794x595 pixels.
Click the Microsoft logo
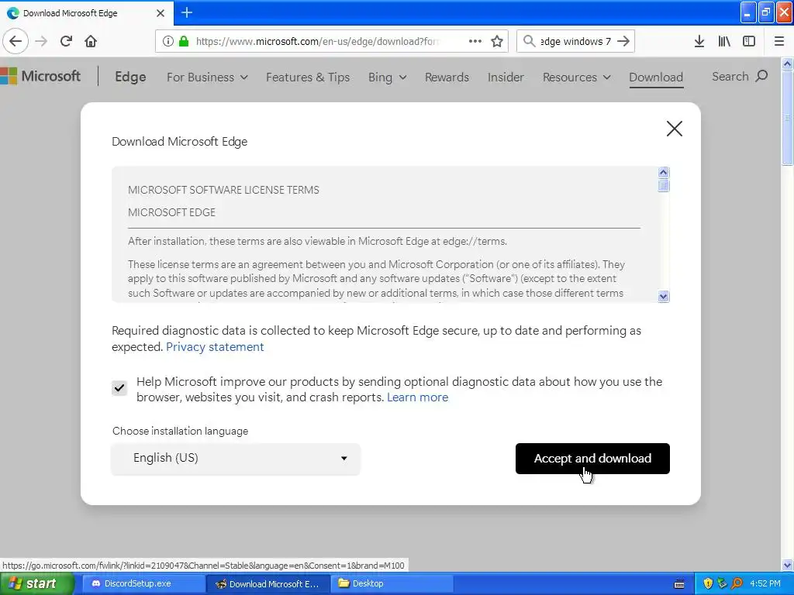click(x=40, y=77)
